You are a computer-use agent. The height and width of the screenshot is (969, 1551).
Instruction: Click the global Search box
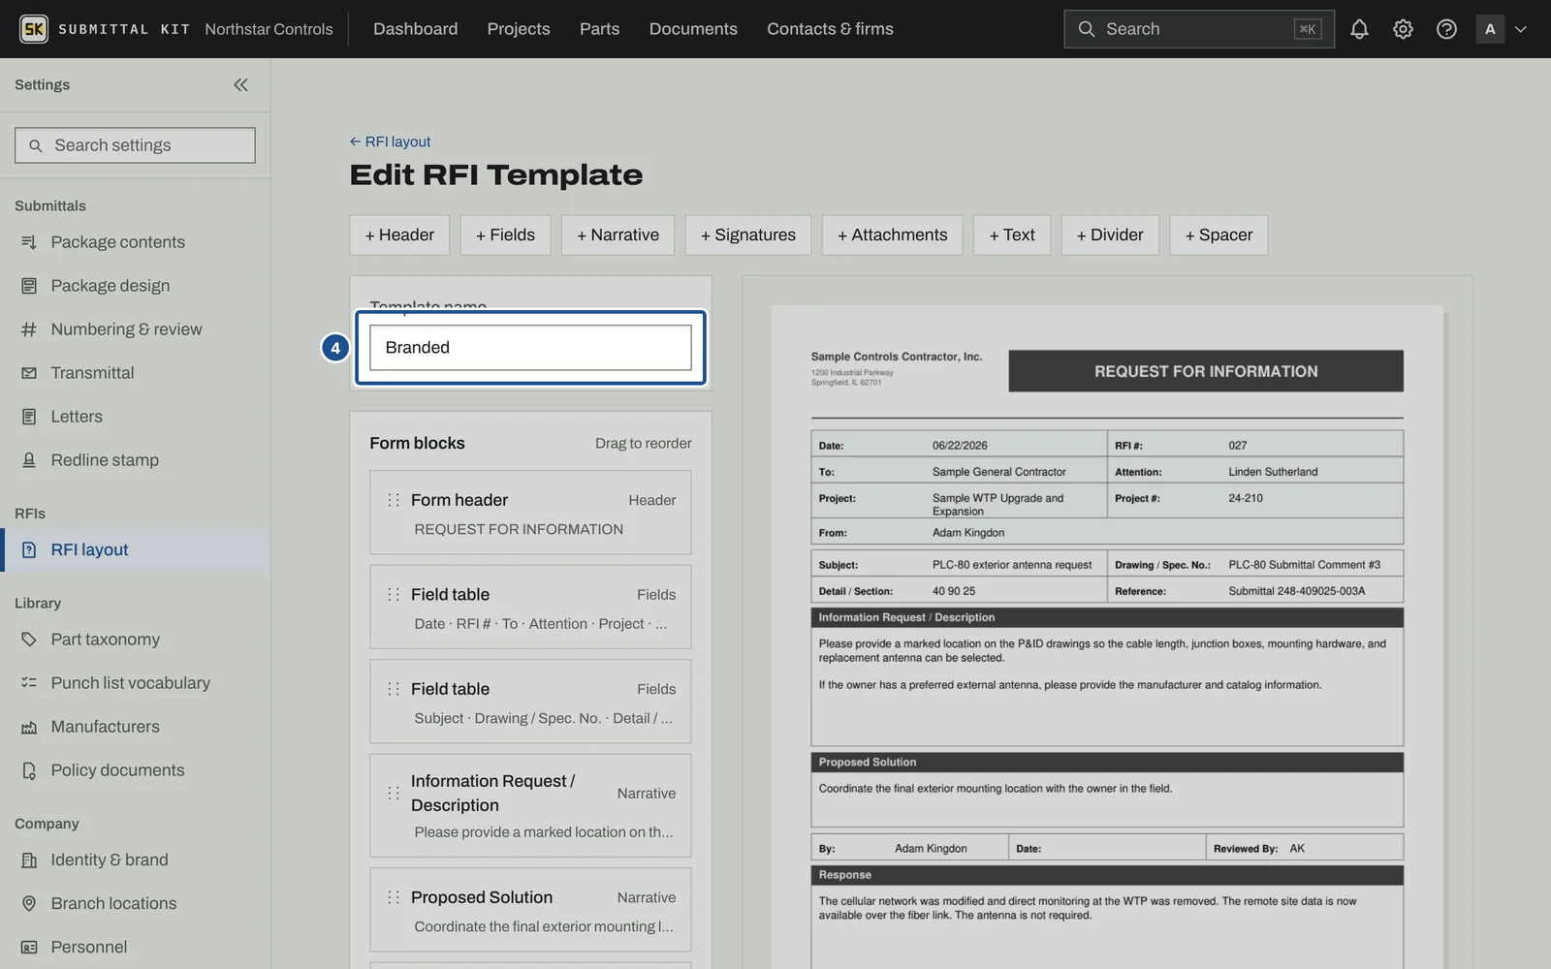(1198, 29)
